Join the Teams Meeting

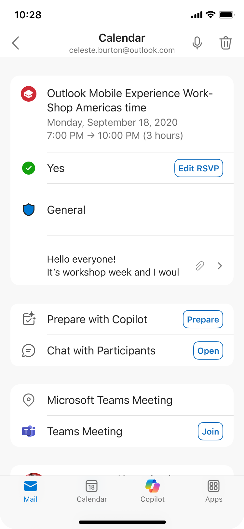tap(210, 431)
